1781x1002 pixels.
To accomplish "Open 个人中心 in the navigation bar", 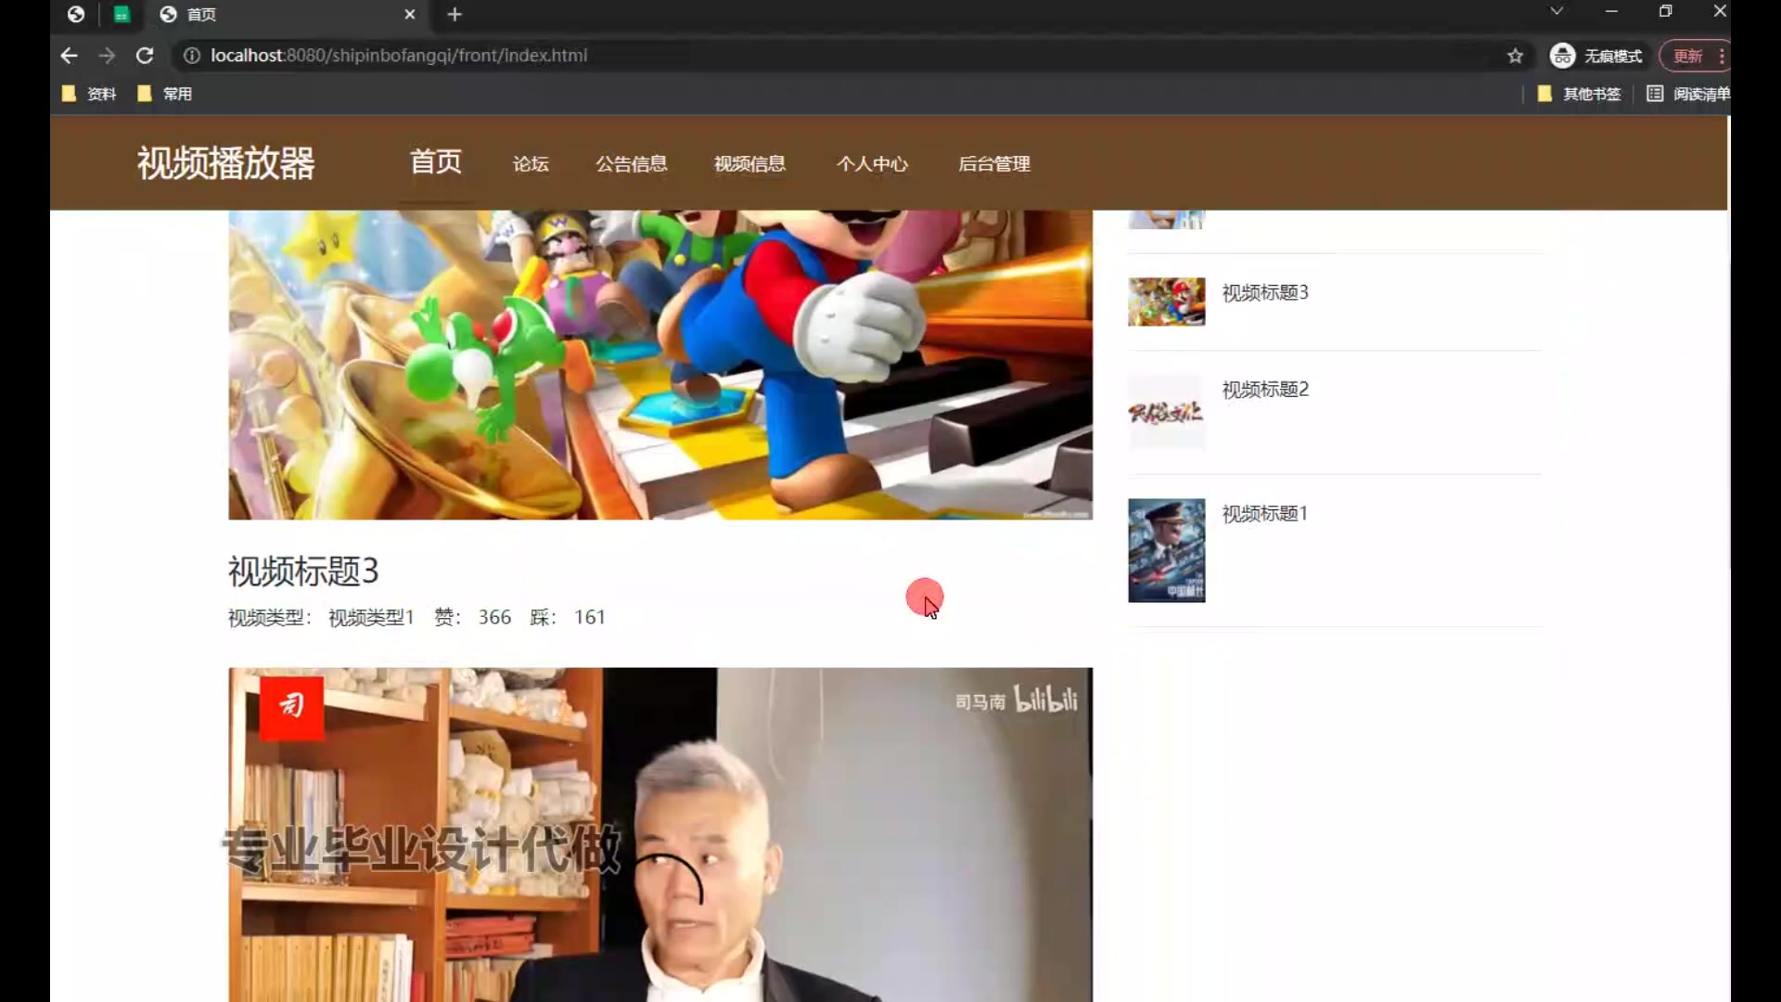I will click(872, 164).
